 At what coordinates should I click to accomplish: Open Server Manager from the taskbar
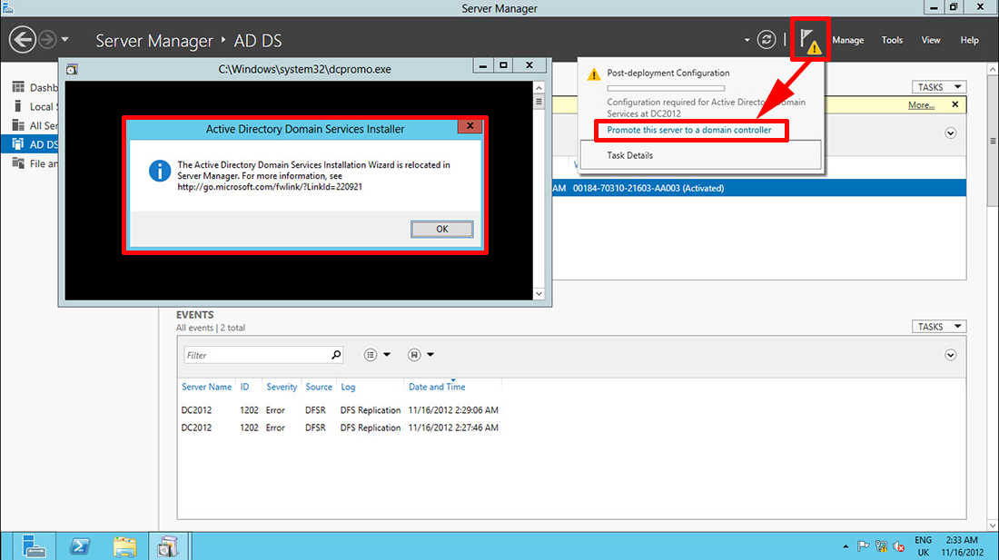coord(34,546)
